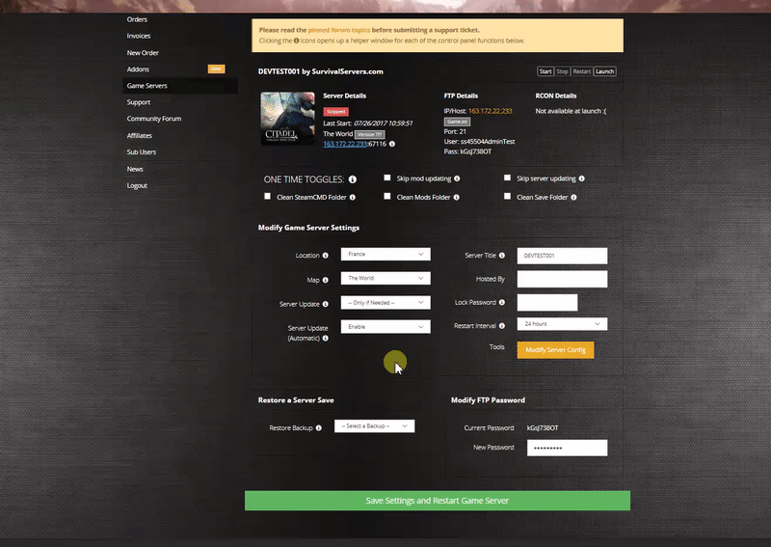This screenshot has width=771, height=547.
Task: Click the Lock Password input field
Action: [547, 302]
